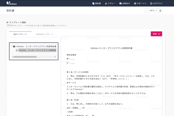This screenshot has height=116, width=174.
Task: Click the （内訳） line in preview
Action: (x=70, y=112)
